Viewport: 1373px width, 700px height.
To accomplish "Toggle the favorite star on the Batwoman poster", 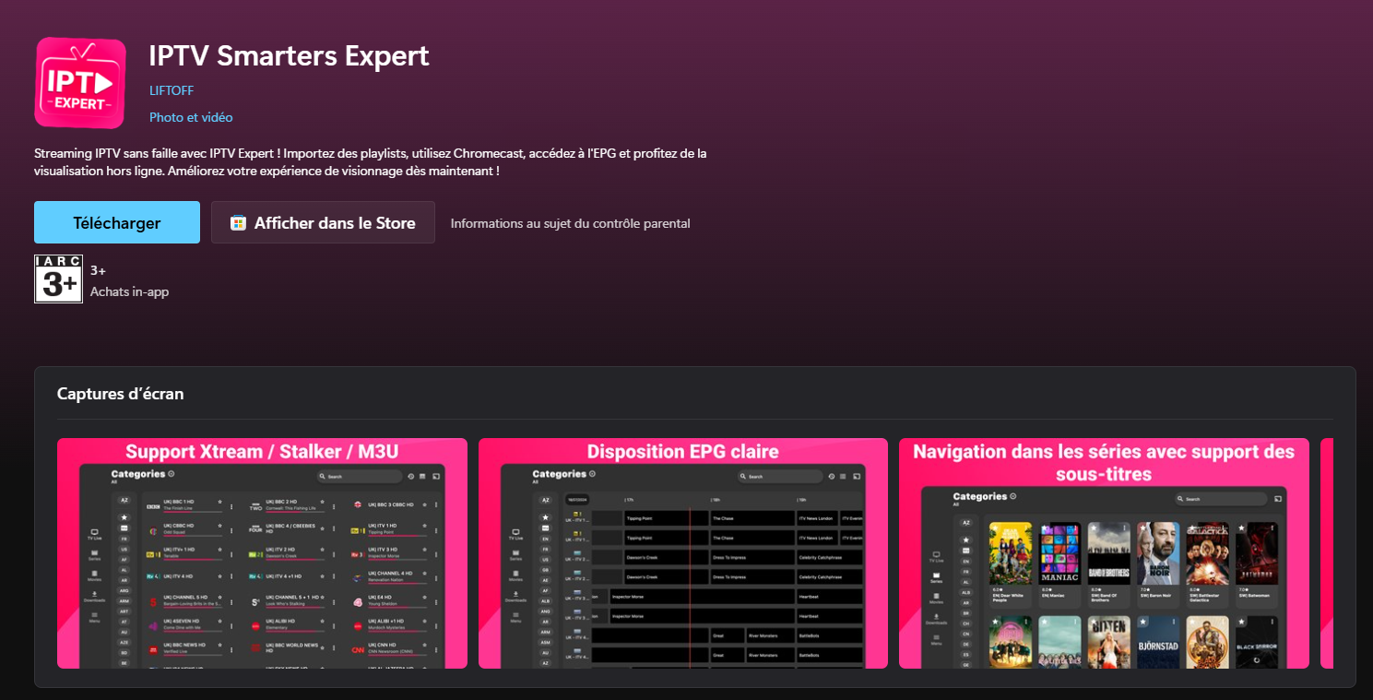I will (x=1240, y=528).
